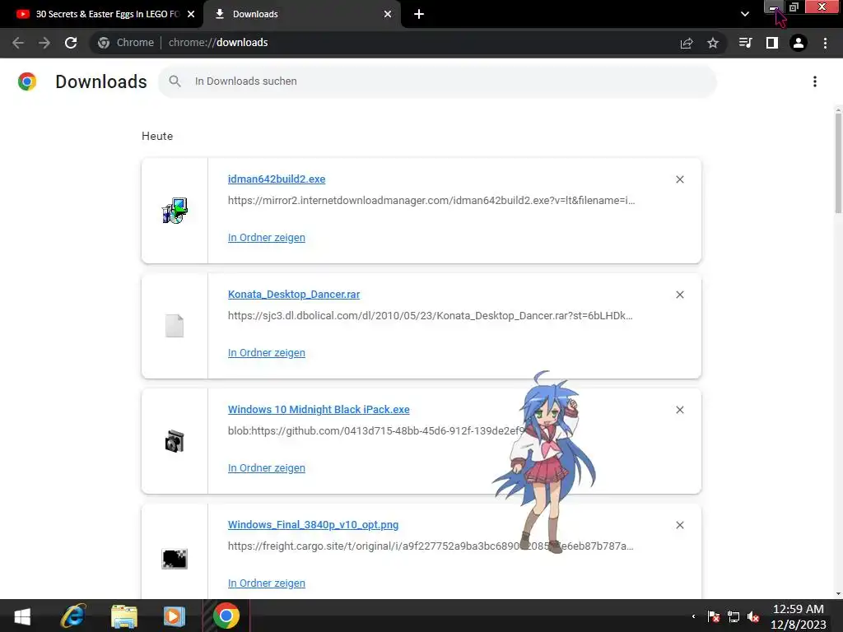
Task: Click the network tray icon
Action: [734, 616]
